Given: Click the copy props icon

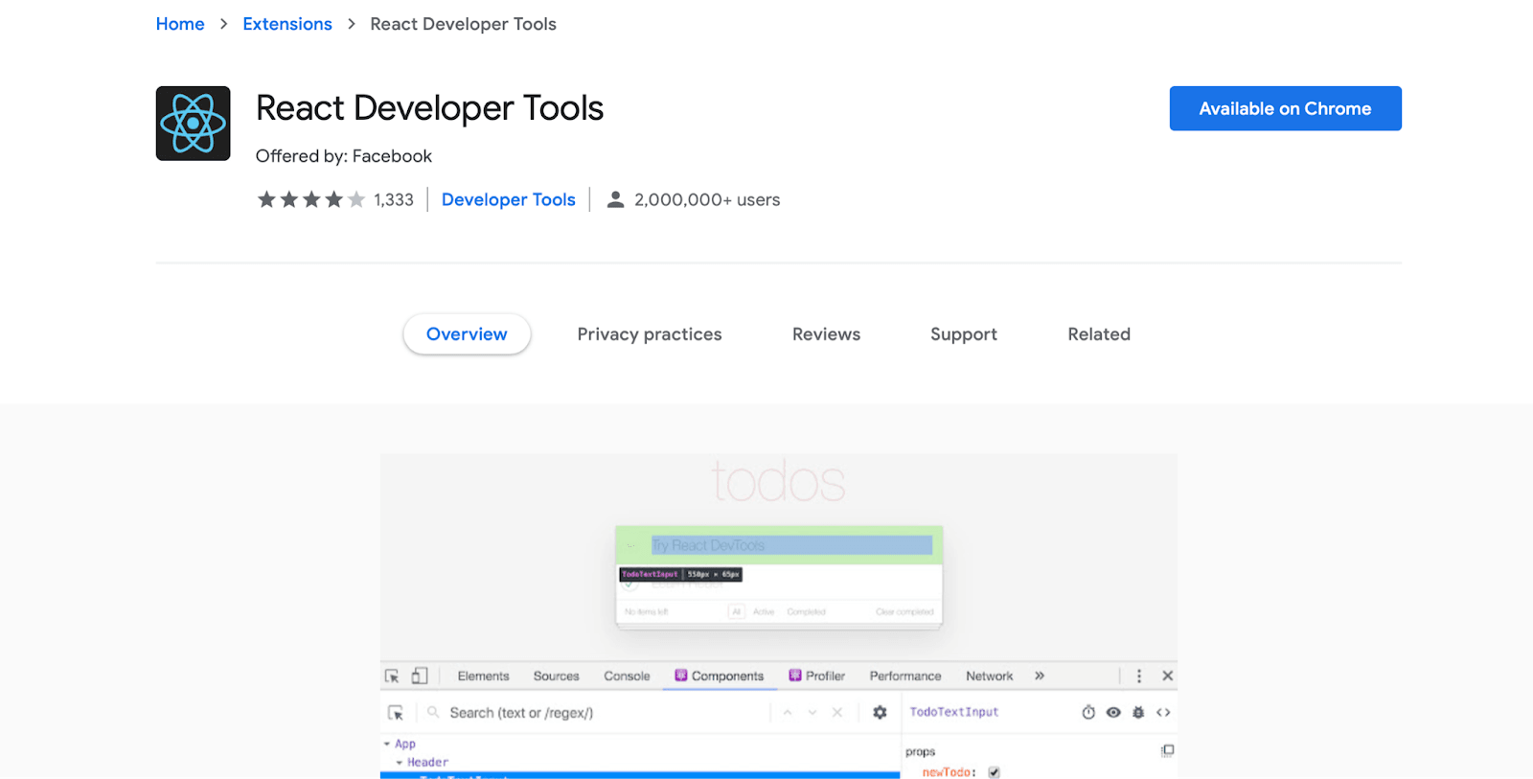Looking at the screenshot, I should pos(1167,750).
